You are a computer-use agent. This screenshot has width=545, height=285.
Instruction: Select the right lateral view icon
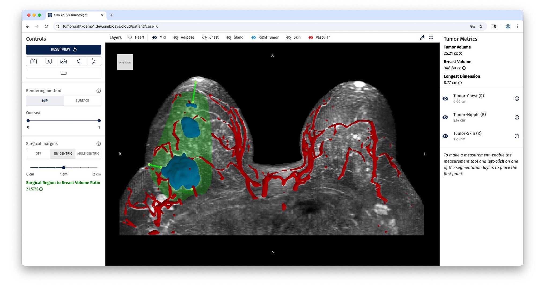click(x=94, y=61)
